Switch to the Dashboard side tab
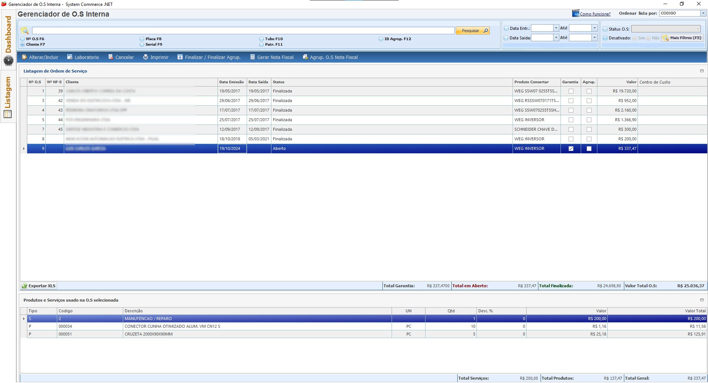 pyautogui.click(x=8, y=35)
